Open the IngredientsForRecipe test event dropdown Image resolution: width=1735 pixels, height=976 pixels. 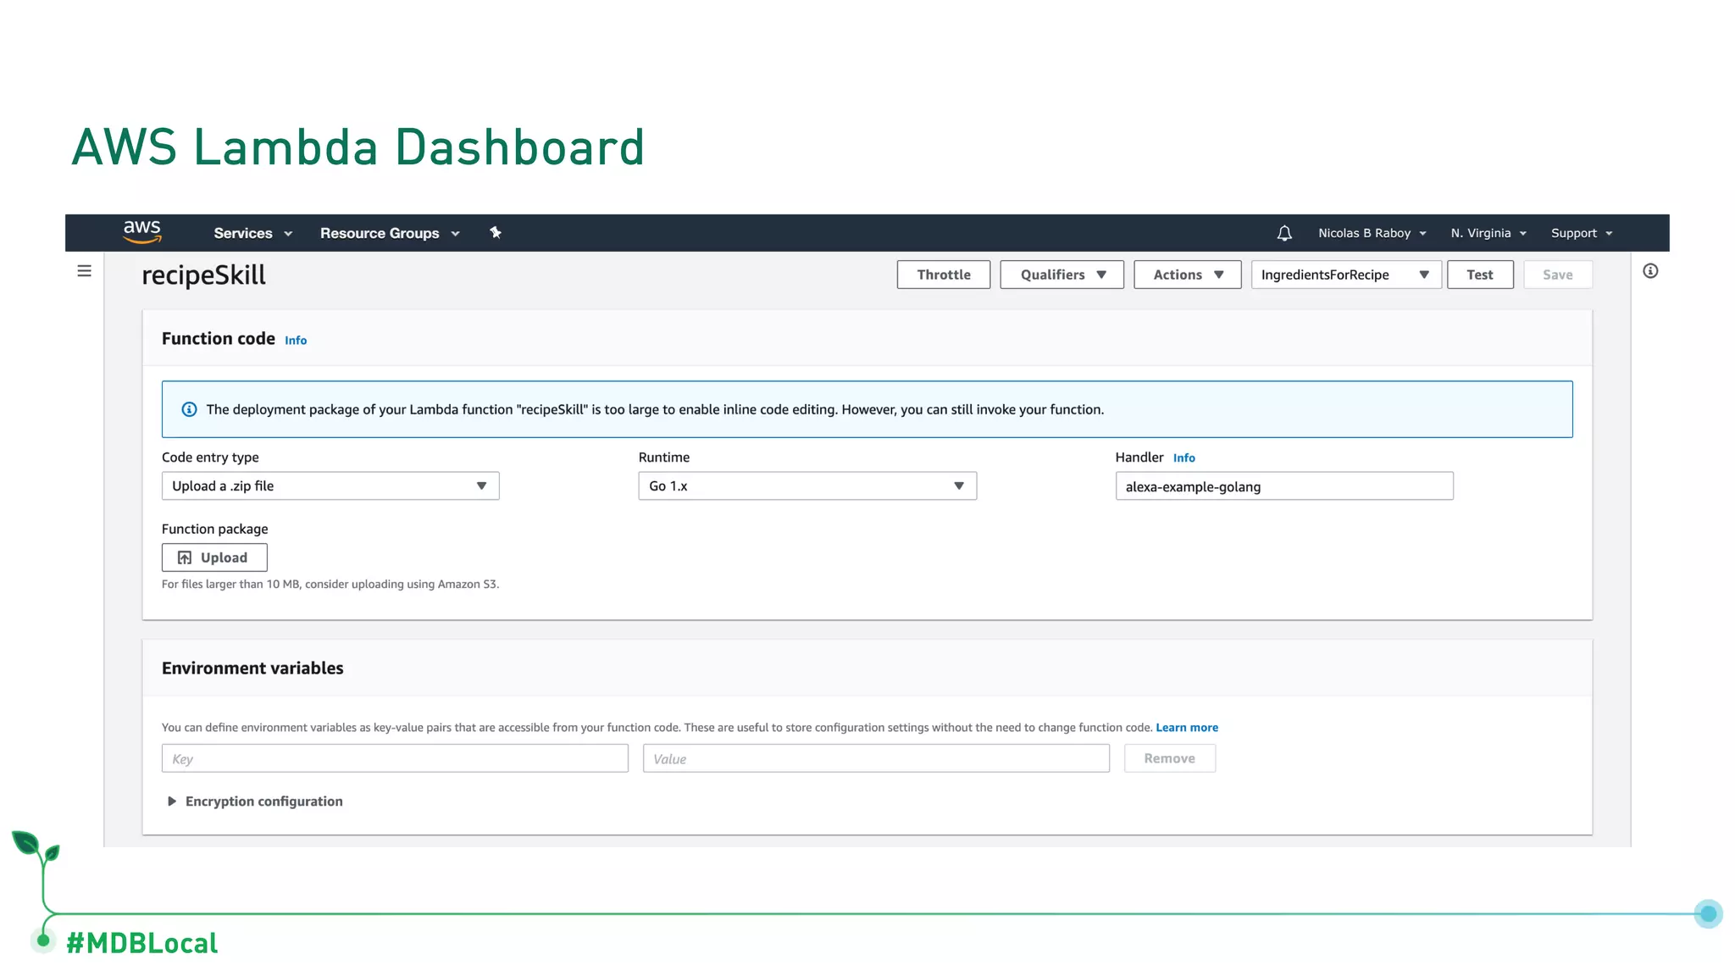point(1346,274)
